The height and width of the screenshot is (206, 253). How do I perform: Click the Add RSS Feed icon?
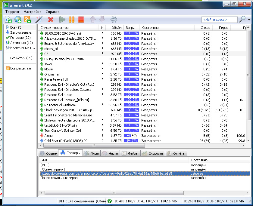27,20
